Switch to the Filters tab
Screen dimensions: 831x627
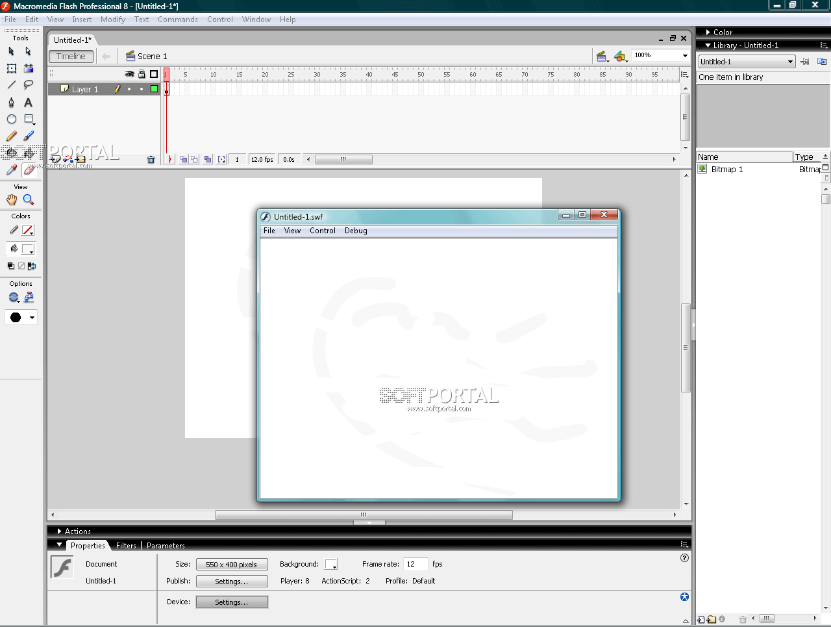(126, 546)
